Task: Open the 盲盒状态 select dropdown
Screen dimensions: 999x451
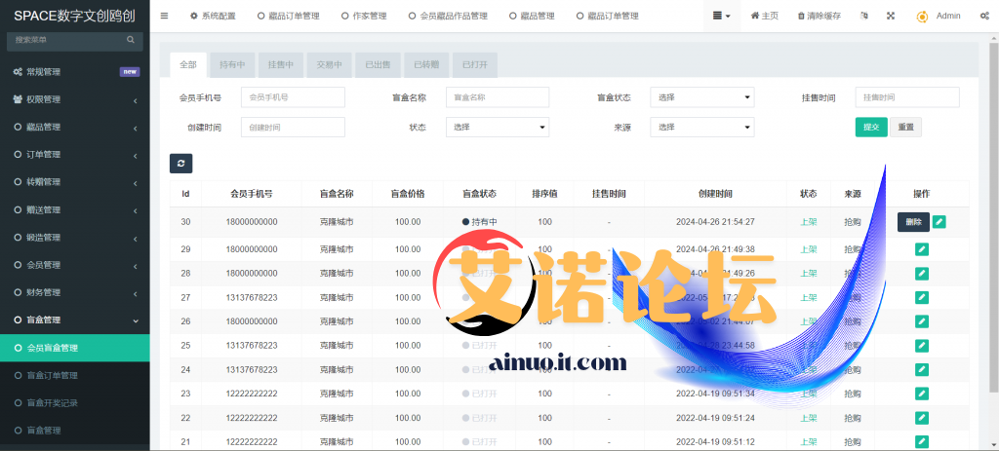Action: tap(702, 97)
